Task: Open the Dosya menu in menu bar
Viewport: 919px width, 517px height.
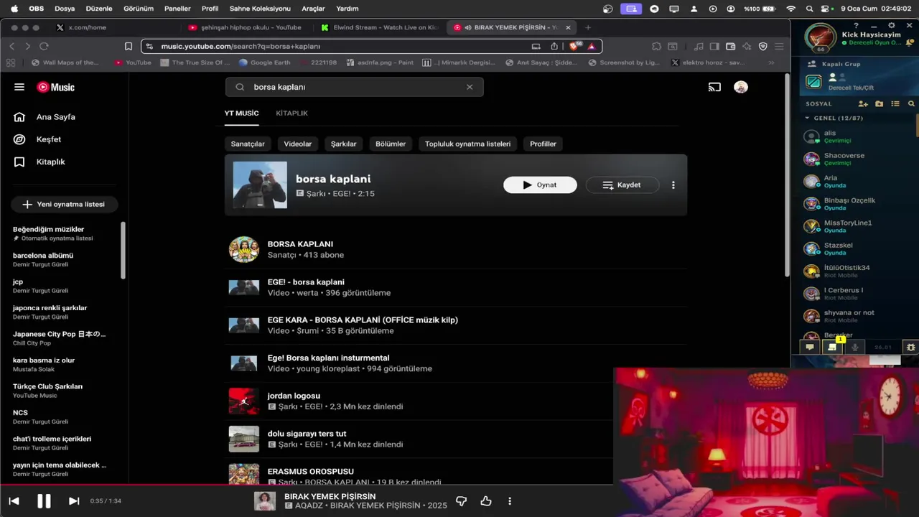Action: pyautogui.click(x=65, y=9)
